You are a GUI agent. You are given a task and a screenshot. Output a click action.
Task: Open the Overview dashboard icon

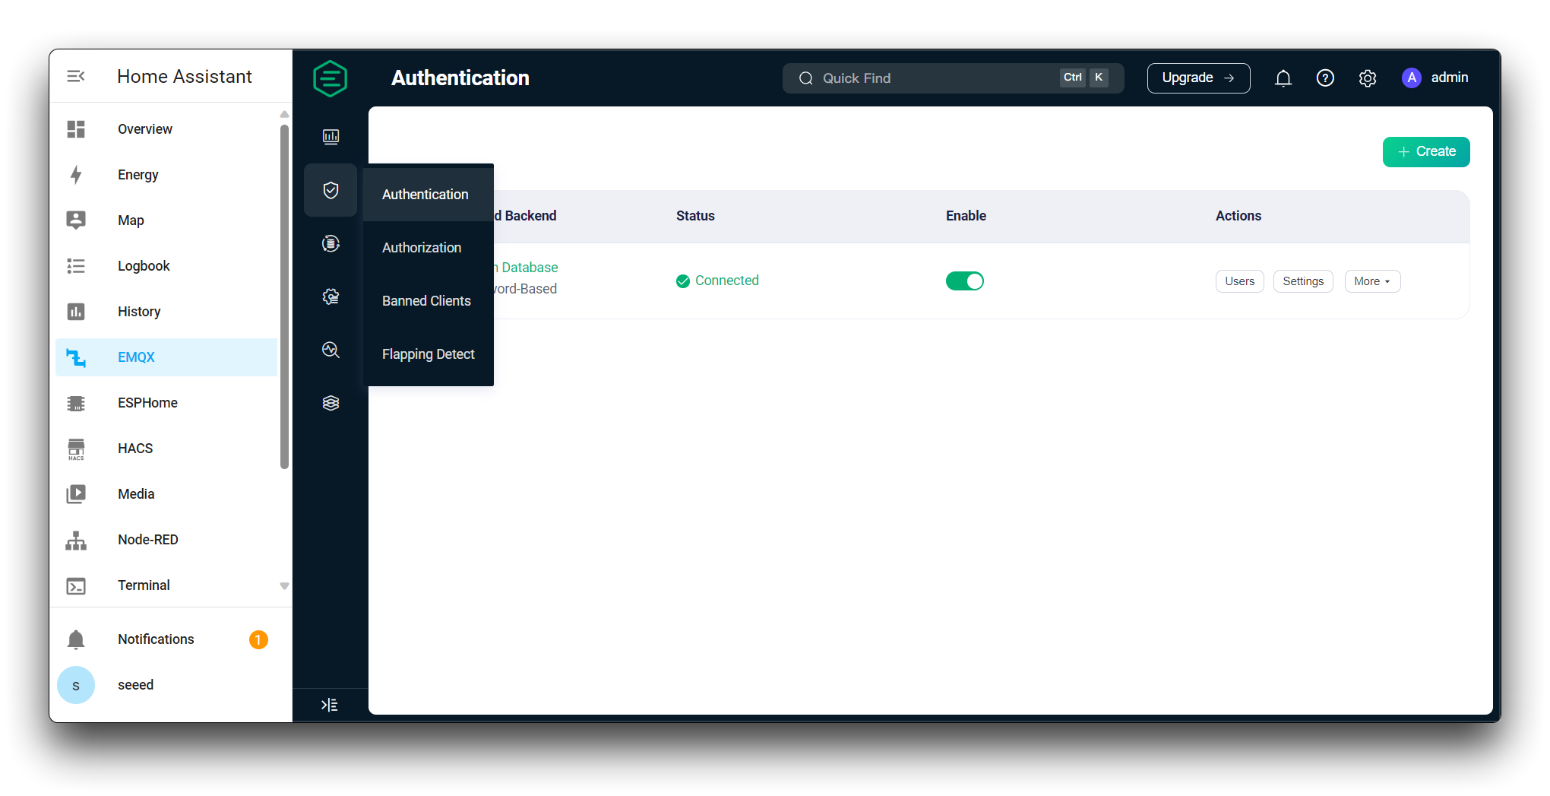tap(76, 129)
